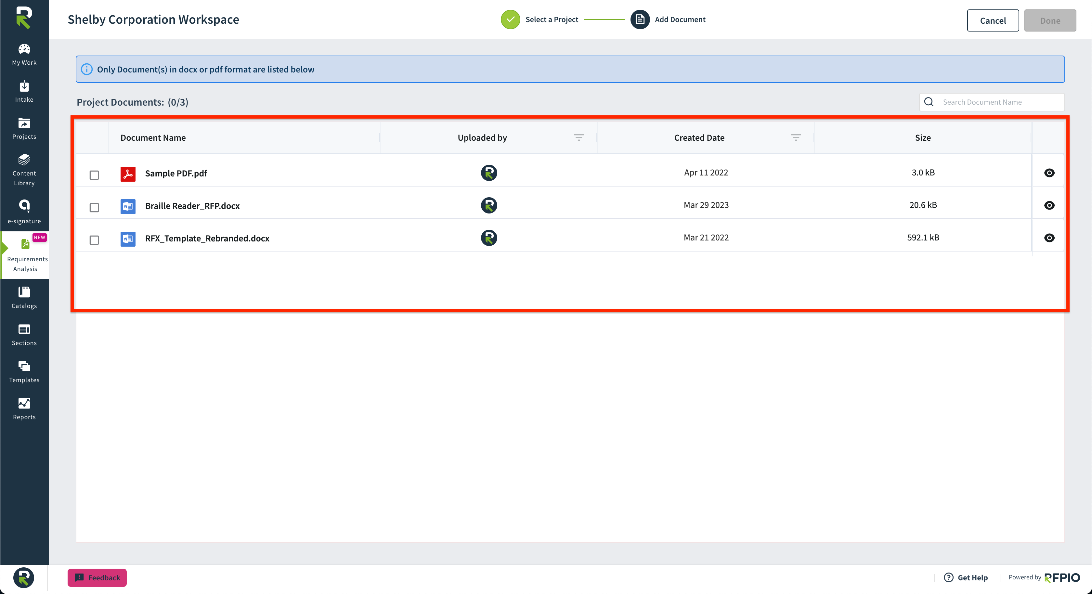Open Catalogs in the sidebar
Viewport: 1092px width, 594px height.
coord(24,298)
